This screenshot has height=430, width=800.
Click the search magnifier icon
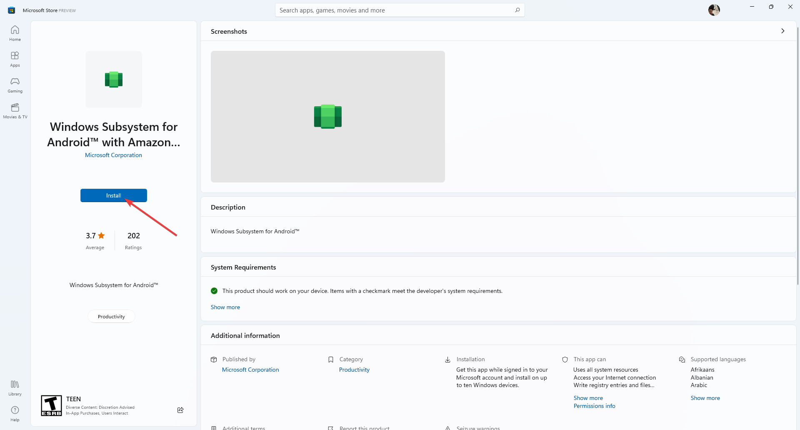517,10
